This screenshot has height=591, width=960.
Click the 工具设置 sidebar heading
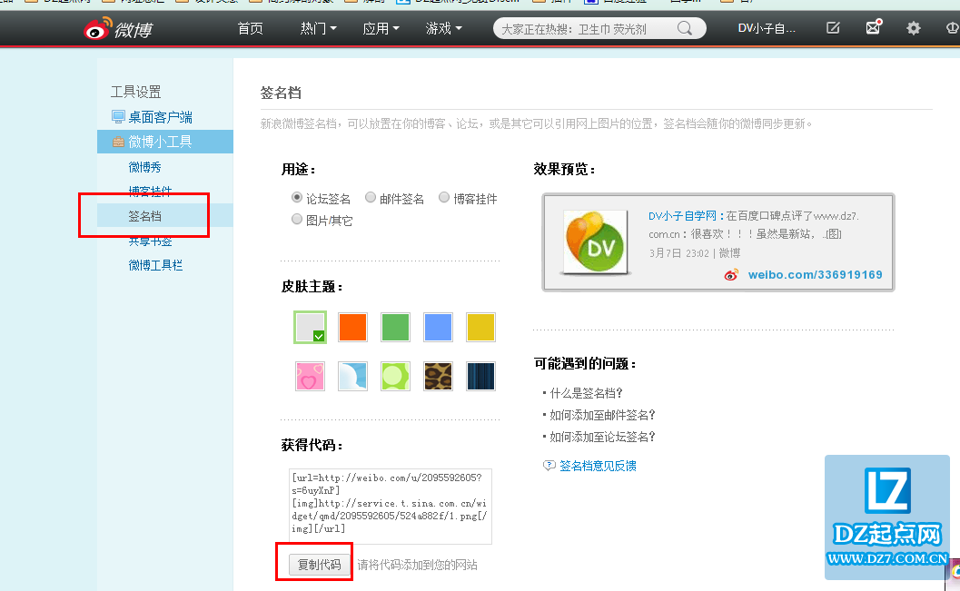[136, 92]
